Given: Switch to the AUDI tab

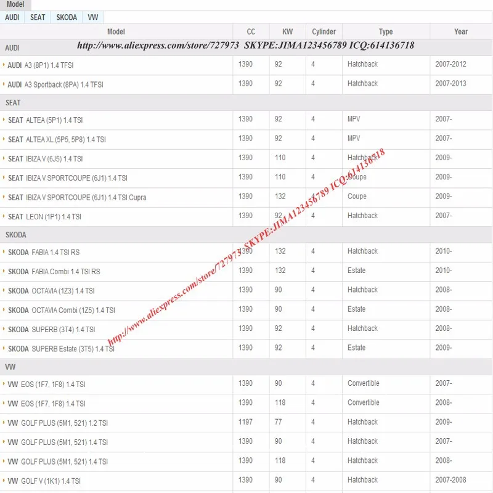Looking at the screenshot, I should 12,17.
